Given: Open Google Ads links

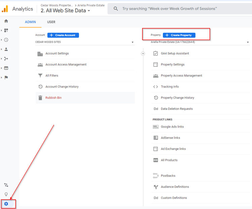Looking at the screenshot, I should click(x=201, y=127).
